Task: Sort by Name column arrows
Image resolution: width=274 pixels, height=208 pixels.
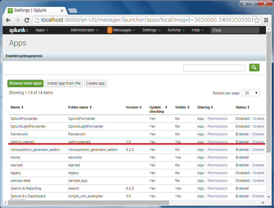Action: 22,107
